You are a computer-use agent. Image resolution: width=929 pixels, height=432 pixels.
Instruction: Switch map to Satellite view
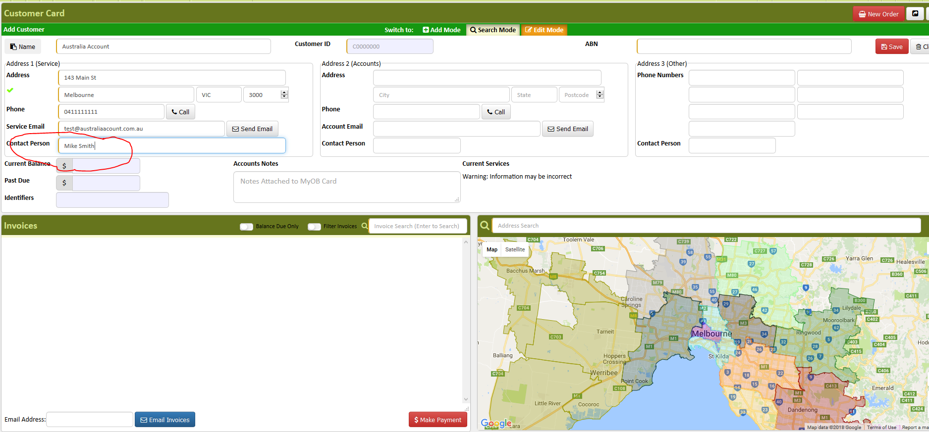[x=515, y=249]
